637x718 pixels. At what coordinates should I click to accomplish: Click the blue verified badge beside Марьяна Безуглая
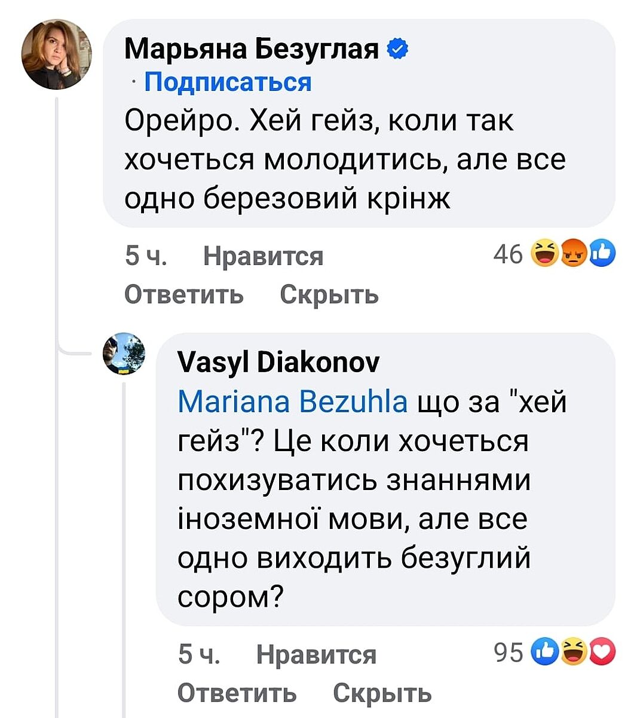coord(397,48)
